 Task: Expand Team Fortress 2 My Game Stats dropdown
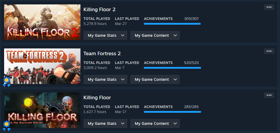click(105, 80)
